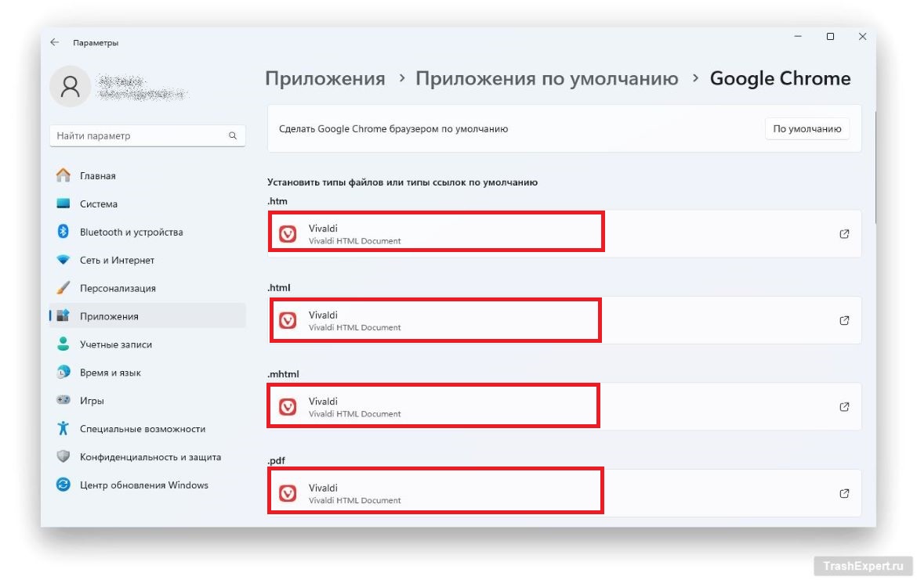917x580 pixels.
Task: Go to the Система section
Action: click(98, 204)
